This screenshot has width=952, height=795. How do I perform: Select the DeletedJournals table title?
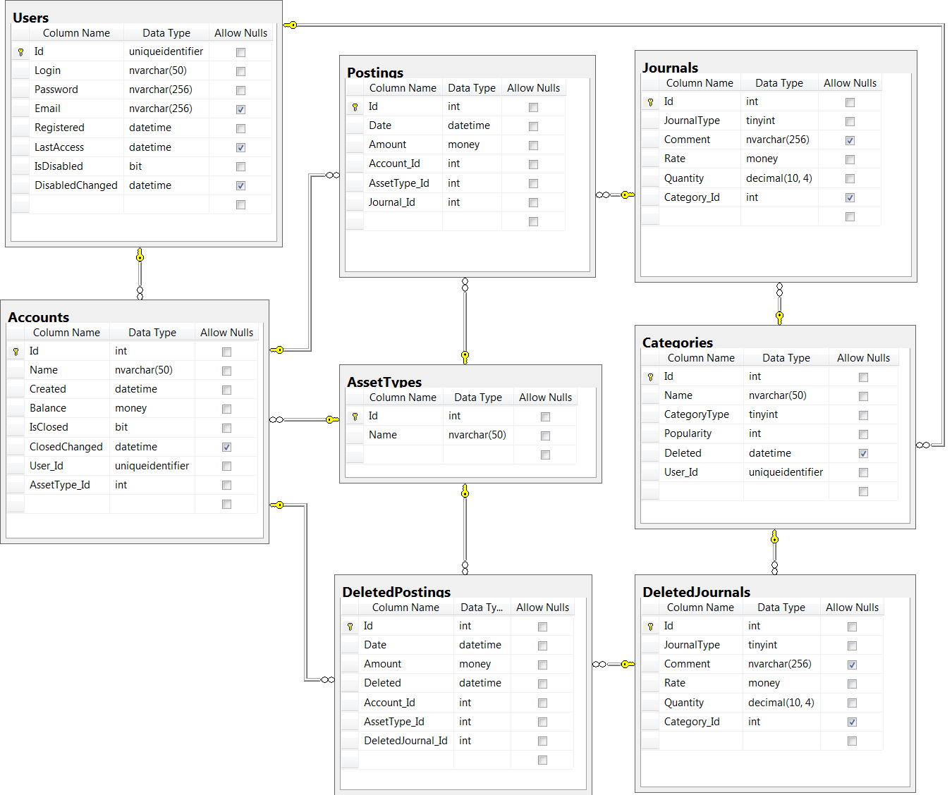[x=697, y=592]
